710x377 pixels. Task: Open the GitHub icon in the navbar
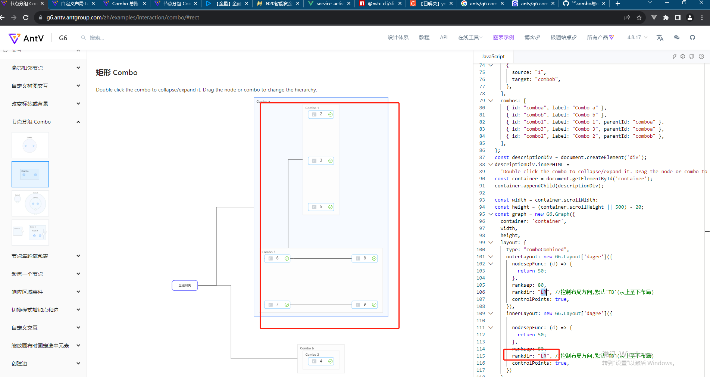pos(692,37)
